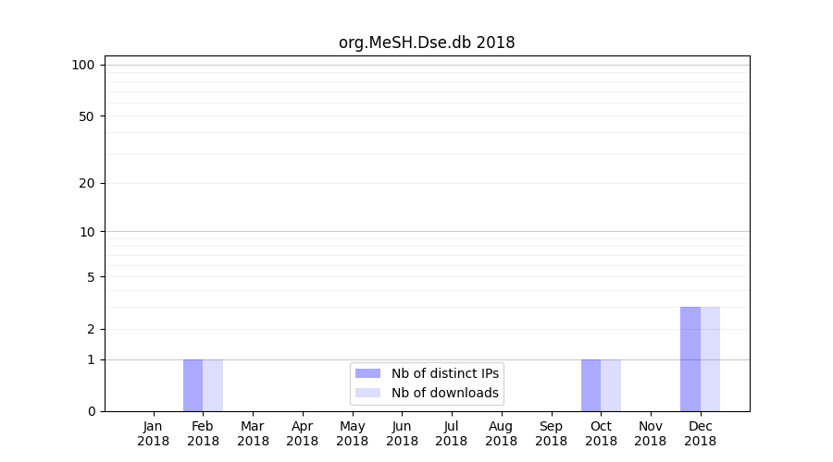Click the 'Jan 2018' x-axis label
This screenshot has width=833, height=462.
pyautogui.click(x=154, y=433)
